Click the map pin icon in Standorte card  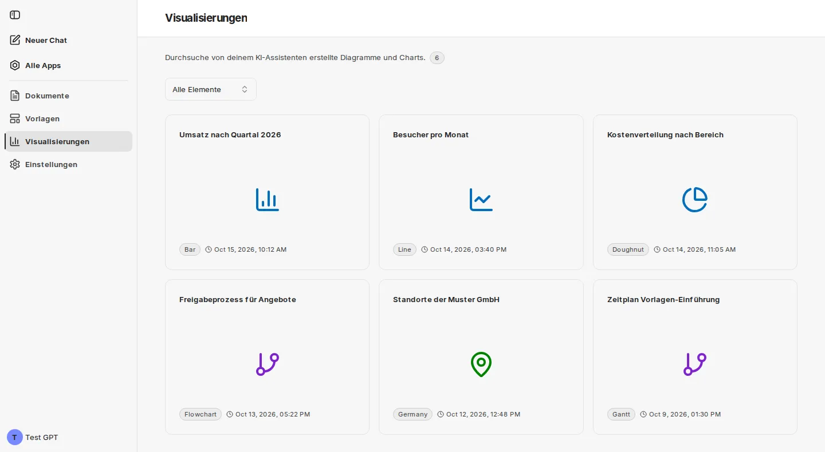click(481, 364)
